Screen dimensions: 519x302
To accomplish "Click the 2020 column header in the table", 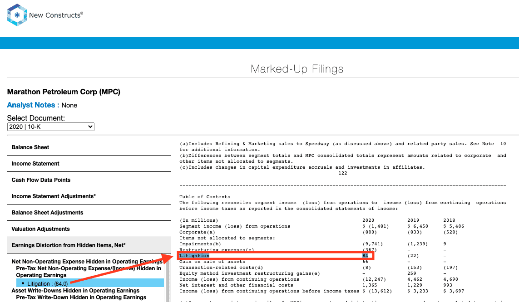I will [x=368, y=220].
